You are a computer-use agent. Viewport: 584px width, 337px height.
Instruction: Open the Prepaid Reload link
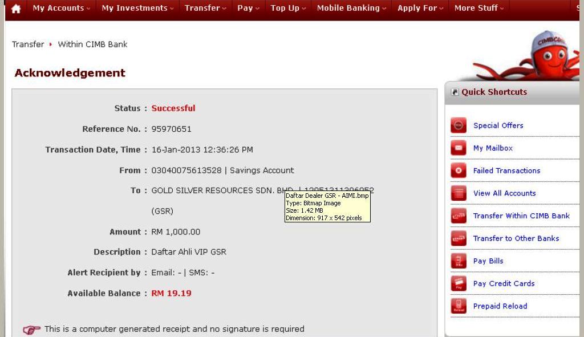point(500,306)
